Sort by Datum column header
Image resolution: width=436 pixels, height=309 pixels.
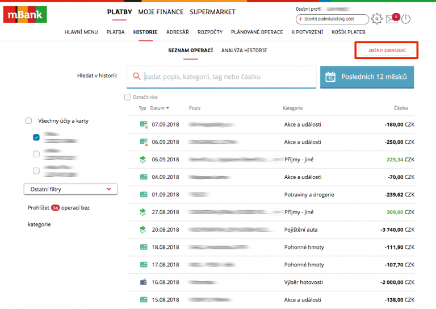[x=160, y=108]
